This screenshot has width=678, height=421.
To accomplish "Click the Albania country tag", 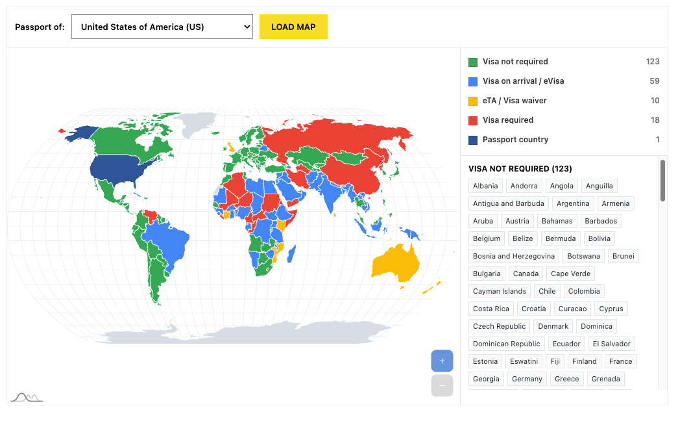I will [485, 186].
